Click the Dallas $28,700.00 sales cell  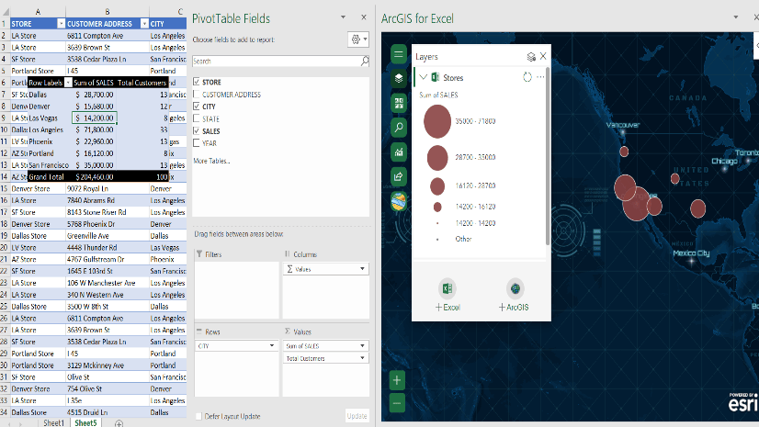[95, 95]
